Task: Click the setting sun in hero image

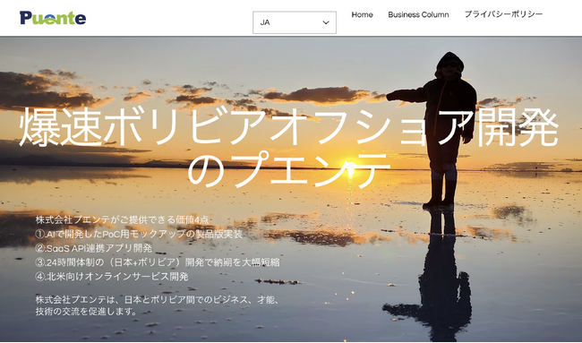Action: 350,169
